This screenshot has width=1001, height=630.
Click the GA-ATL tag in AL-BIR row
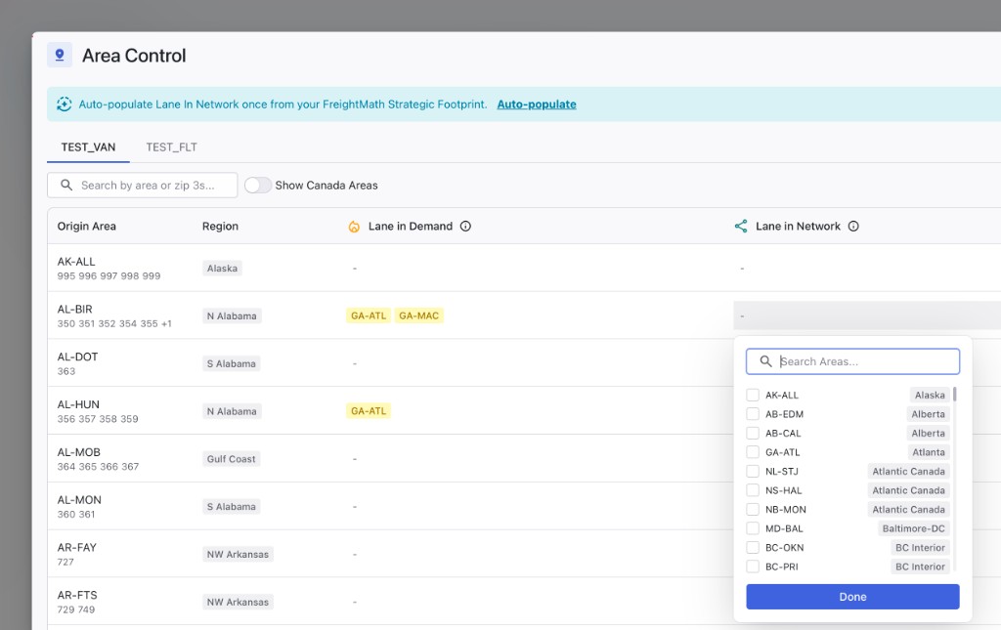coord(369,315)
